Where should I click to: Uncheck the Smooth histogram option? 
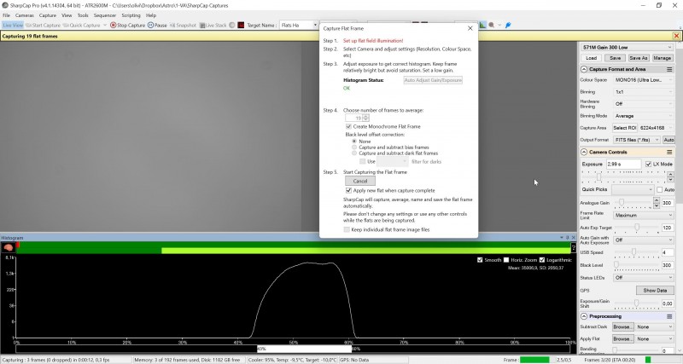click(x=480, y=260)
